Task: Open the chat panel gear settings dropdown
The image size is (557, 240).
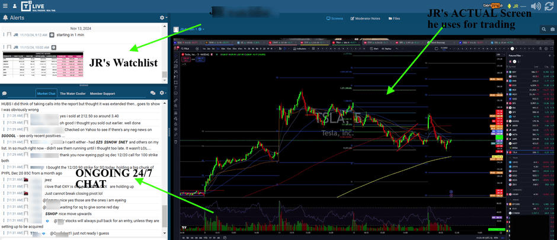Action: click(x=163, y=93)
